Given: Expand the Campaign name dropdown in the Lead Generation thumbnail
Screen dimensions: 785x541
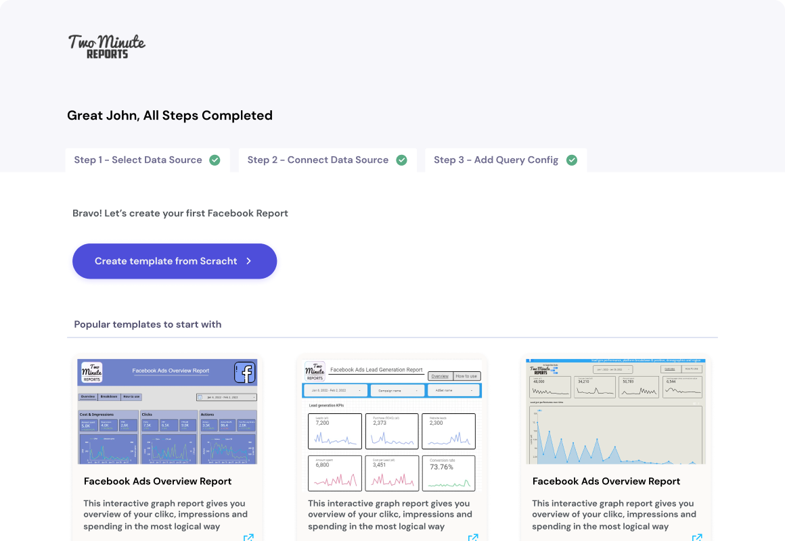Looking at the screenshot, I should pos(398,391).
